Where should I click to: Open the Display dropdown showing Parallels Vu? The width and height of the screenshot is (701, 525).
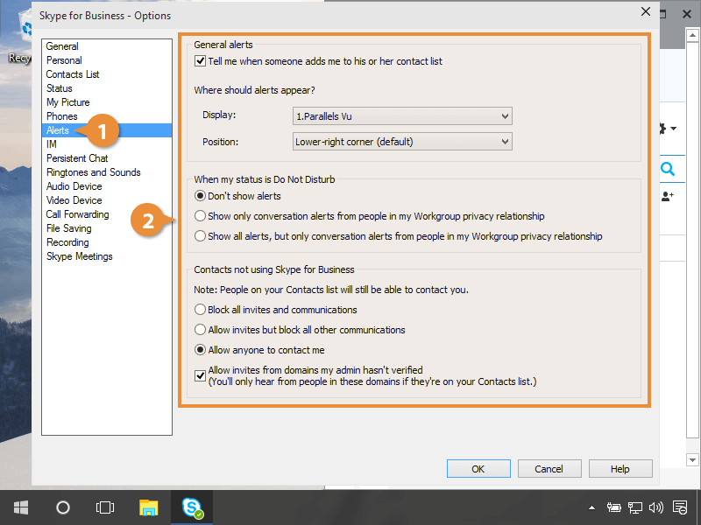401,115
